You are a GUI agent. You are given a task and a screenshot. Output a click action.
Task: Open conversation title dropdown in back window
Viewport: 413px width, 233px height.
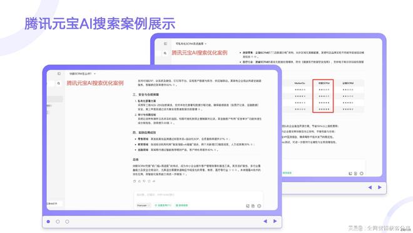click(191, 44)
